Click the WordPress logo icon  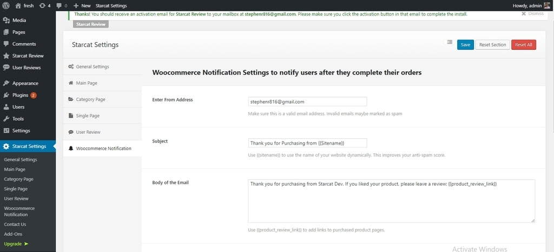click(5, 5)
